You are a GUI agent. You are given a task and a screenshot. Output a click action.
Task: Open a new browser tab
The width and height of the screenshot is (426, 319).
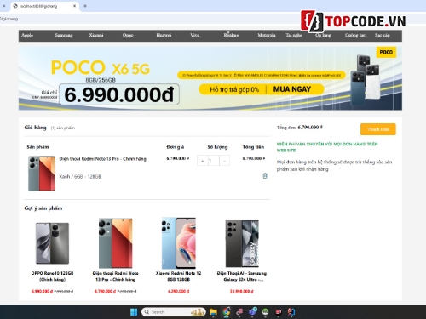pos(85,6)
